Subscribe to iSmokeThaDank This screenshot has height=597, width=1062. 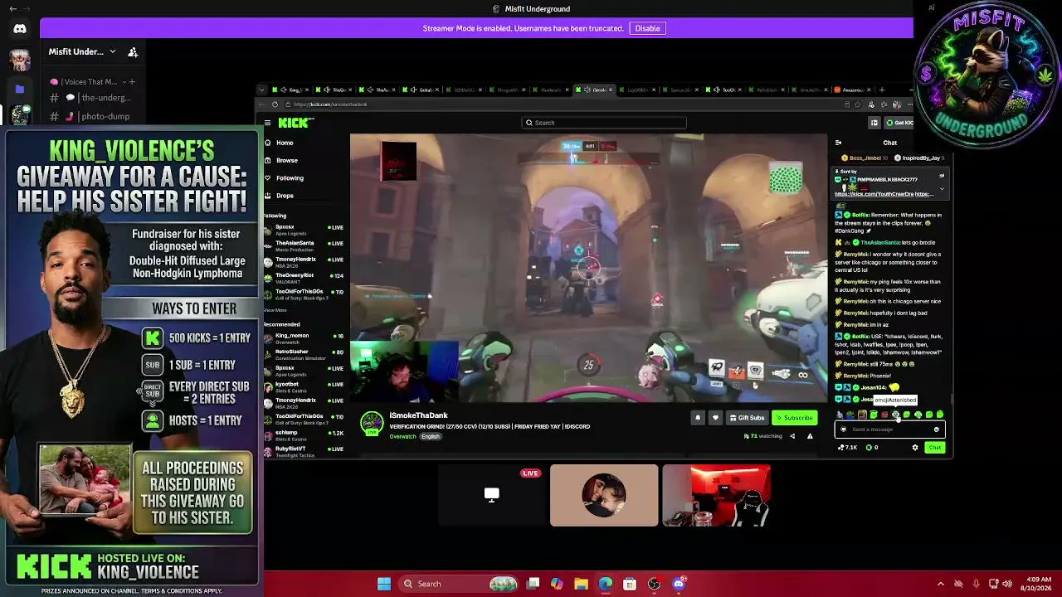(795, 418)
